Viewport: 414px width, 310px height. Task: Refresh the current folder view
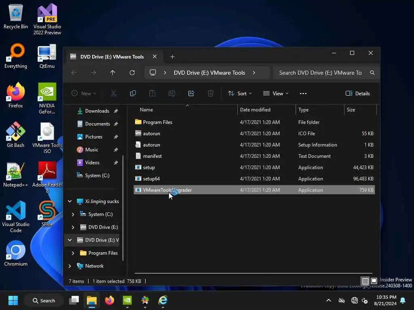pyautogui.click(x=132, y=73)
